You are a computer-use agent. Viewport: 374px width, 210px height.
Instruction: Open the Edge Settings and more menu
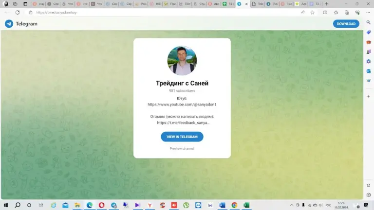(368, 12)
